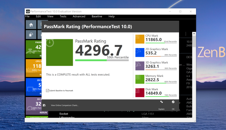The height and width of the screenshot is (130, 226).
Task: Open the Baseline menu
Action: [97, 16]
